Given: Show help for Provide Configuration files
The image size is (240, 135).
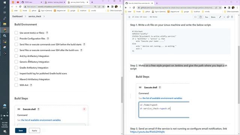Looking at the screenshot, I should (48, 39).
